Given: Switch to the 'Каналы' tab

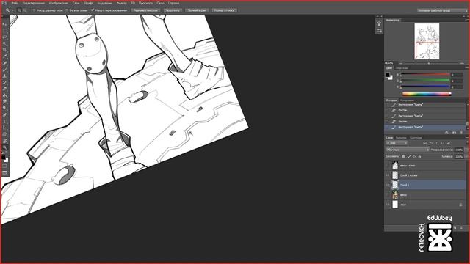Looking at the screenshot, I should pos(401,138).
